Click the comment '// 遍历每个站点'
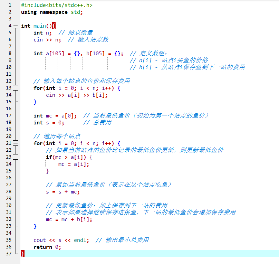279x264 pixels. tap(57, 136)
